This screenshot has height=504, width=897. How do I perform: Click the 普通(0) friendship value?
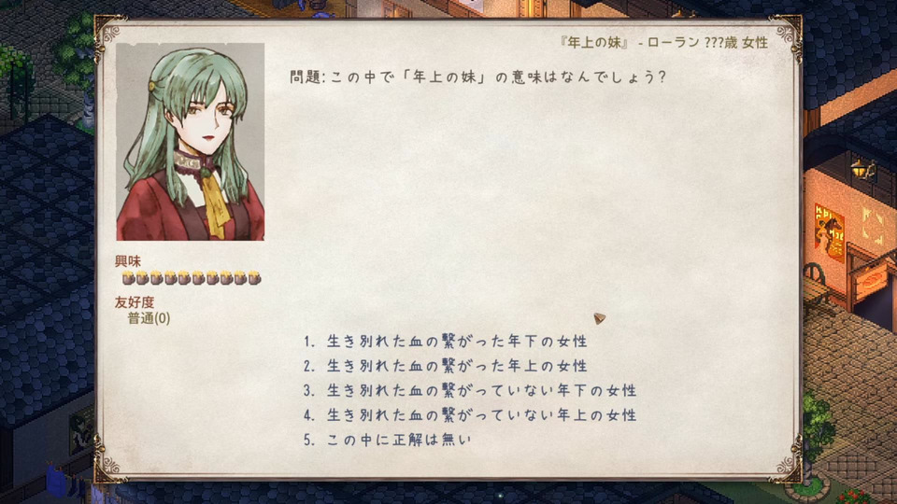point(149,318)
